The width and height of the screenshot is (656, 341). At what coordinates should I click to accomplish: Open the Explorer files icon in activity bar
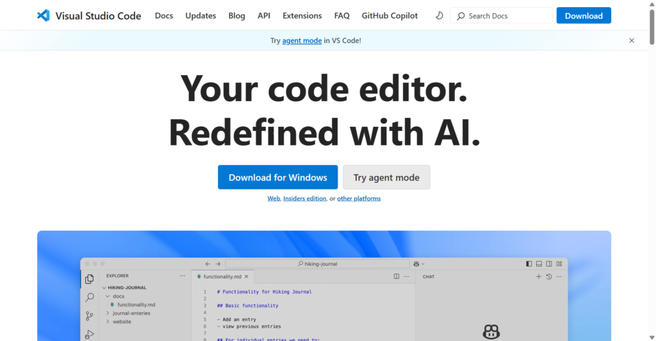(x=90, y=279)
